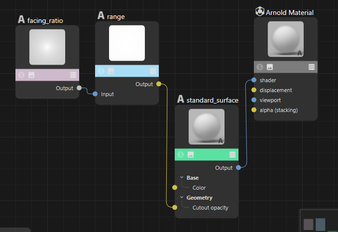
Task: Open the hamburger menu on standard_surface node
Action: click(x=232, y=155)
